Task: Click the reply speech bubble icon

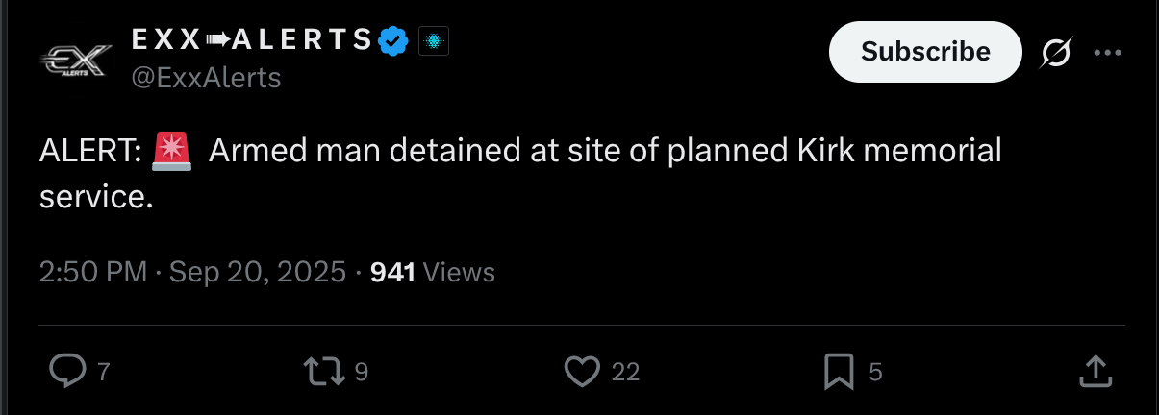Action: click(x=66, y=372)
